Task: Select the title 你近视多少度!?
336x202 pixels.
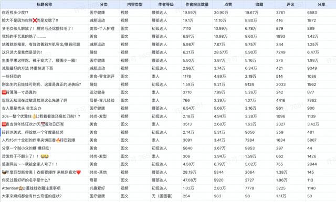Action: [x=15, y=13]
